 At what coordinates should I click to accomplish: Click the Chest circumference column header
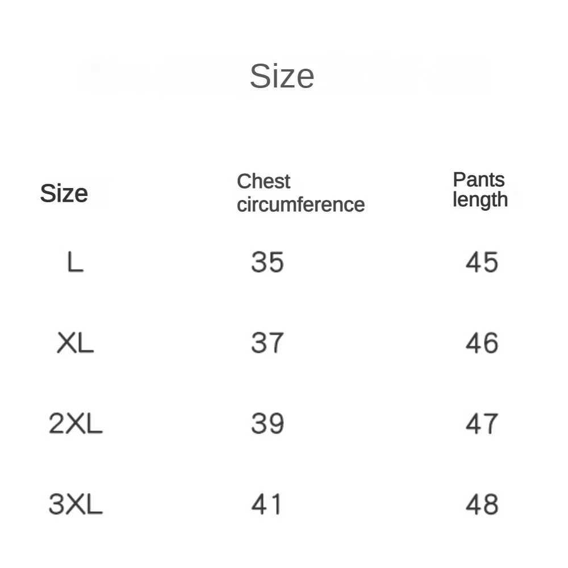(x=300, y=193)
